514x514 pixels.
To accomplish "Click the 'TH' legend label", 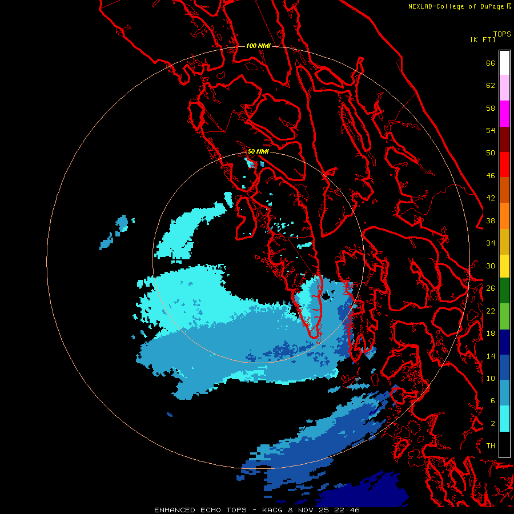I will (x=491, y=446).
